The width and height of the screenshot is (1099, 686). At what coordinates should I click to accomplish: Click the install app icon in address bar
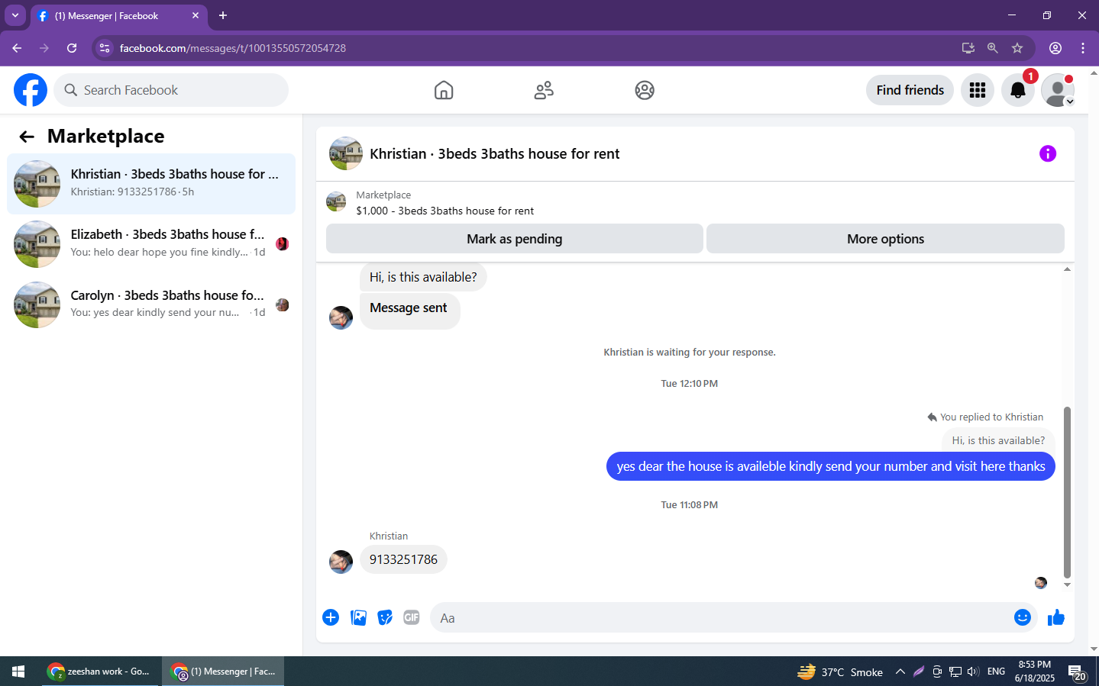pos(968,48)
